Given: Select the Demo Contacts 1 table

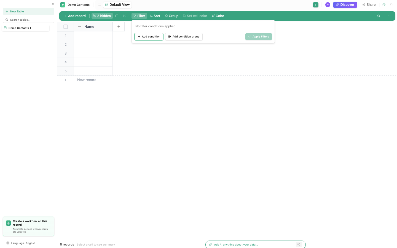Looking at the screenshot, I should point(26,28).
